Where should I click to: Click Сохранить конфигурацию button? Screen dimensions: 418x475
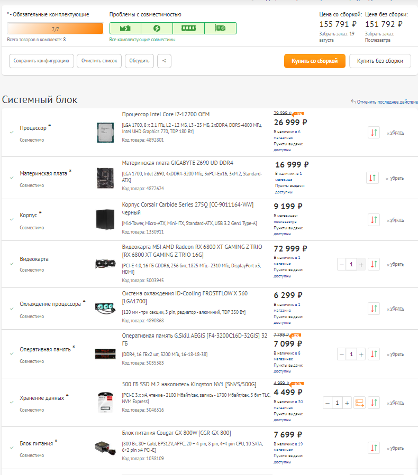41,61
